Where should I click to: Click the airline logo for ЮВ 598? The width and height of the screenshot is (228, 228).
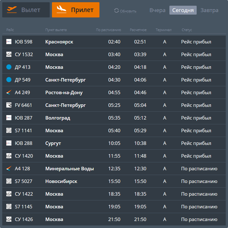9,42
